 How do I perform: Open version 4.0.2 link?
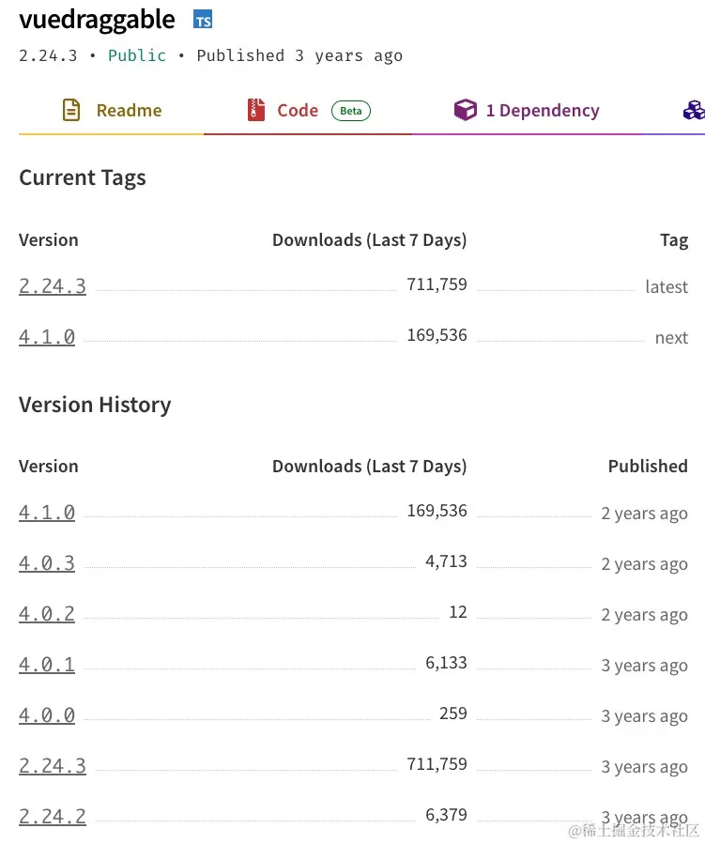click(x=47, y=614)
